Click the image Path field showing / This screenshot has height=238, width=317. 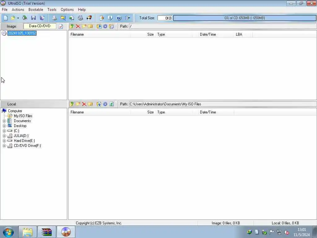223,26
